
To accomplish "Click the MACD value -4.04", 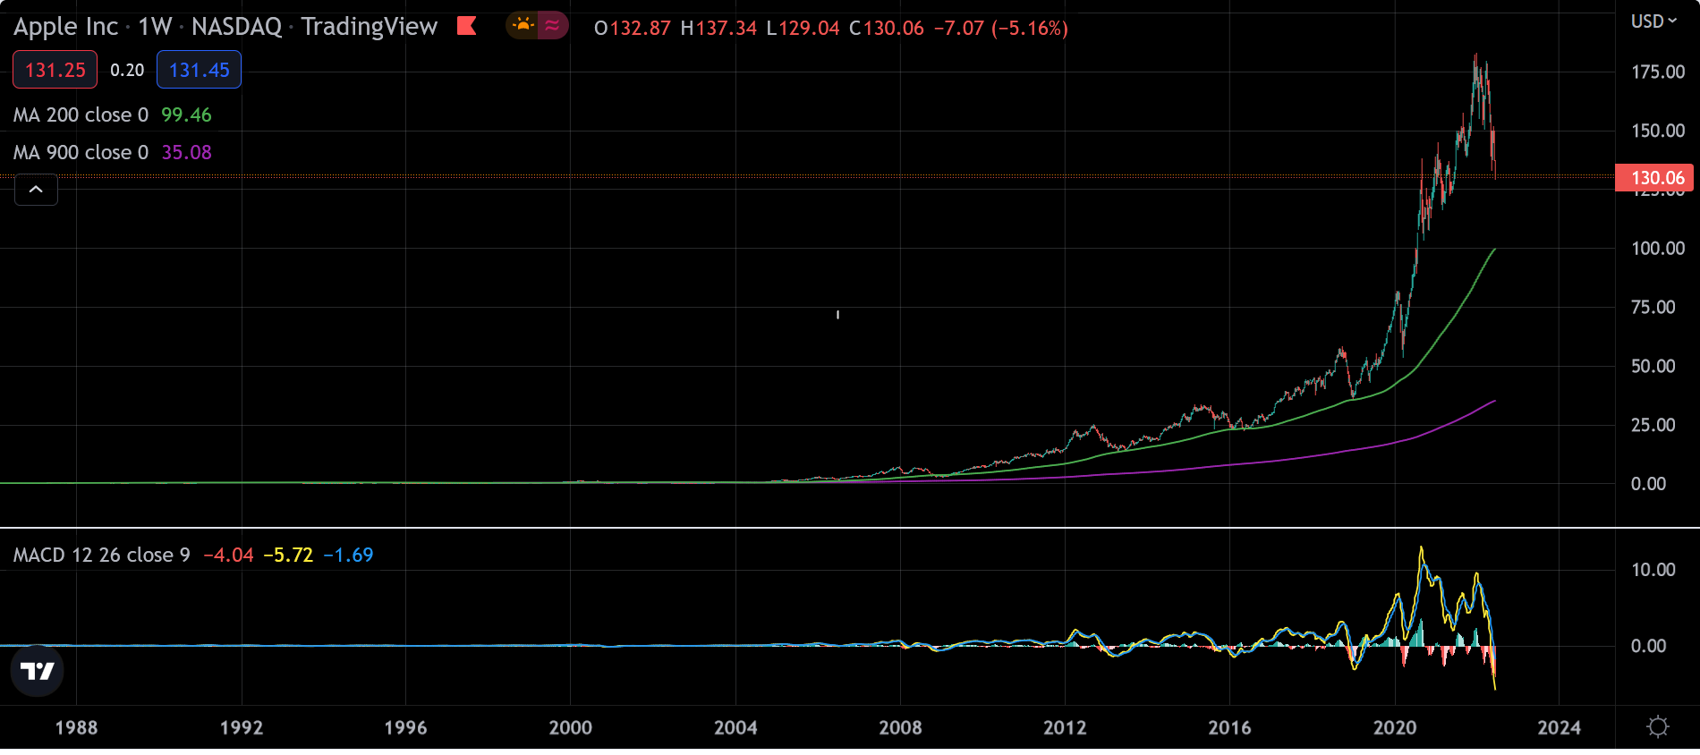I will pyautogui.click(x=228, y=555).
